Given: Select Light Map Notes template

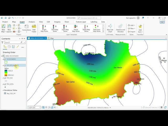Looking at the screenshot, I should click(65, 28).
